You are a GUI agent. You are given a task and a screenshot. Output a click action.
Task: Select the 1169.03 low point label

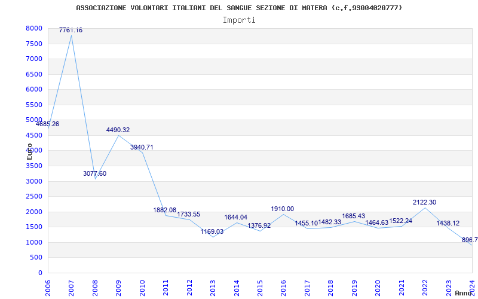pos(212,231)
